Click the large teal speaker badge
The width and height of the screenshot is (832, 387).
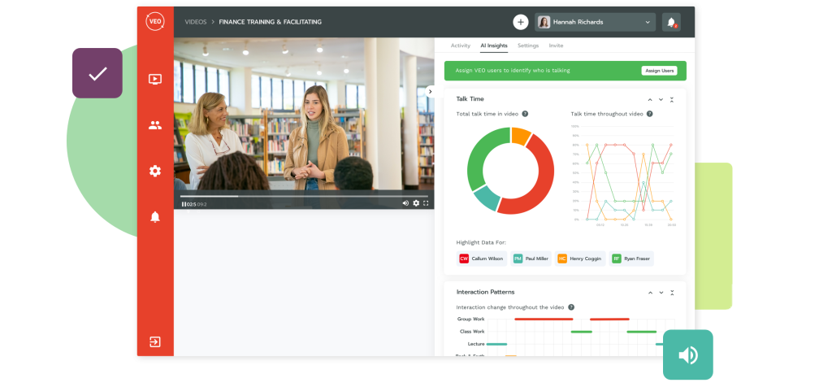click(x=687, y=354)
